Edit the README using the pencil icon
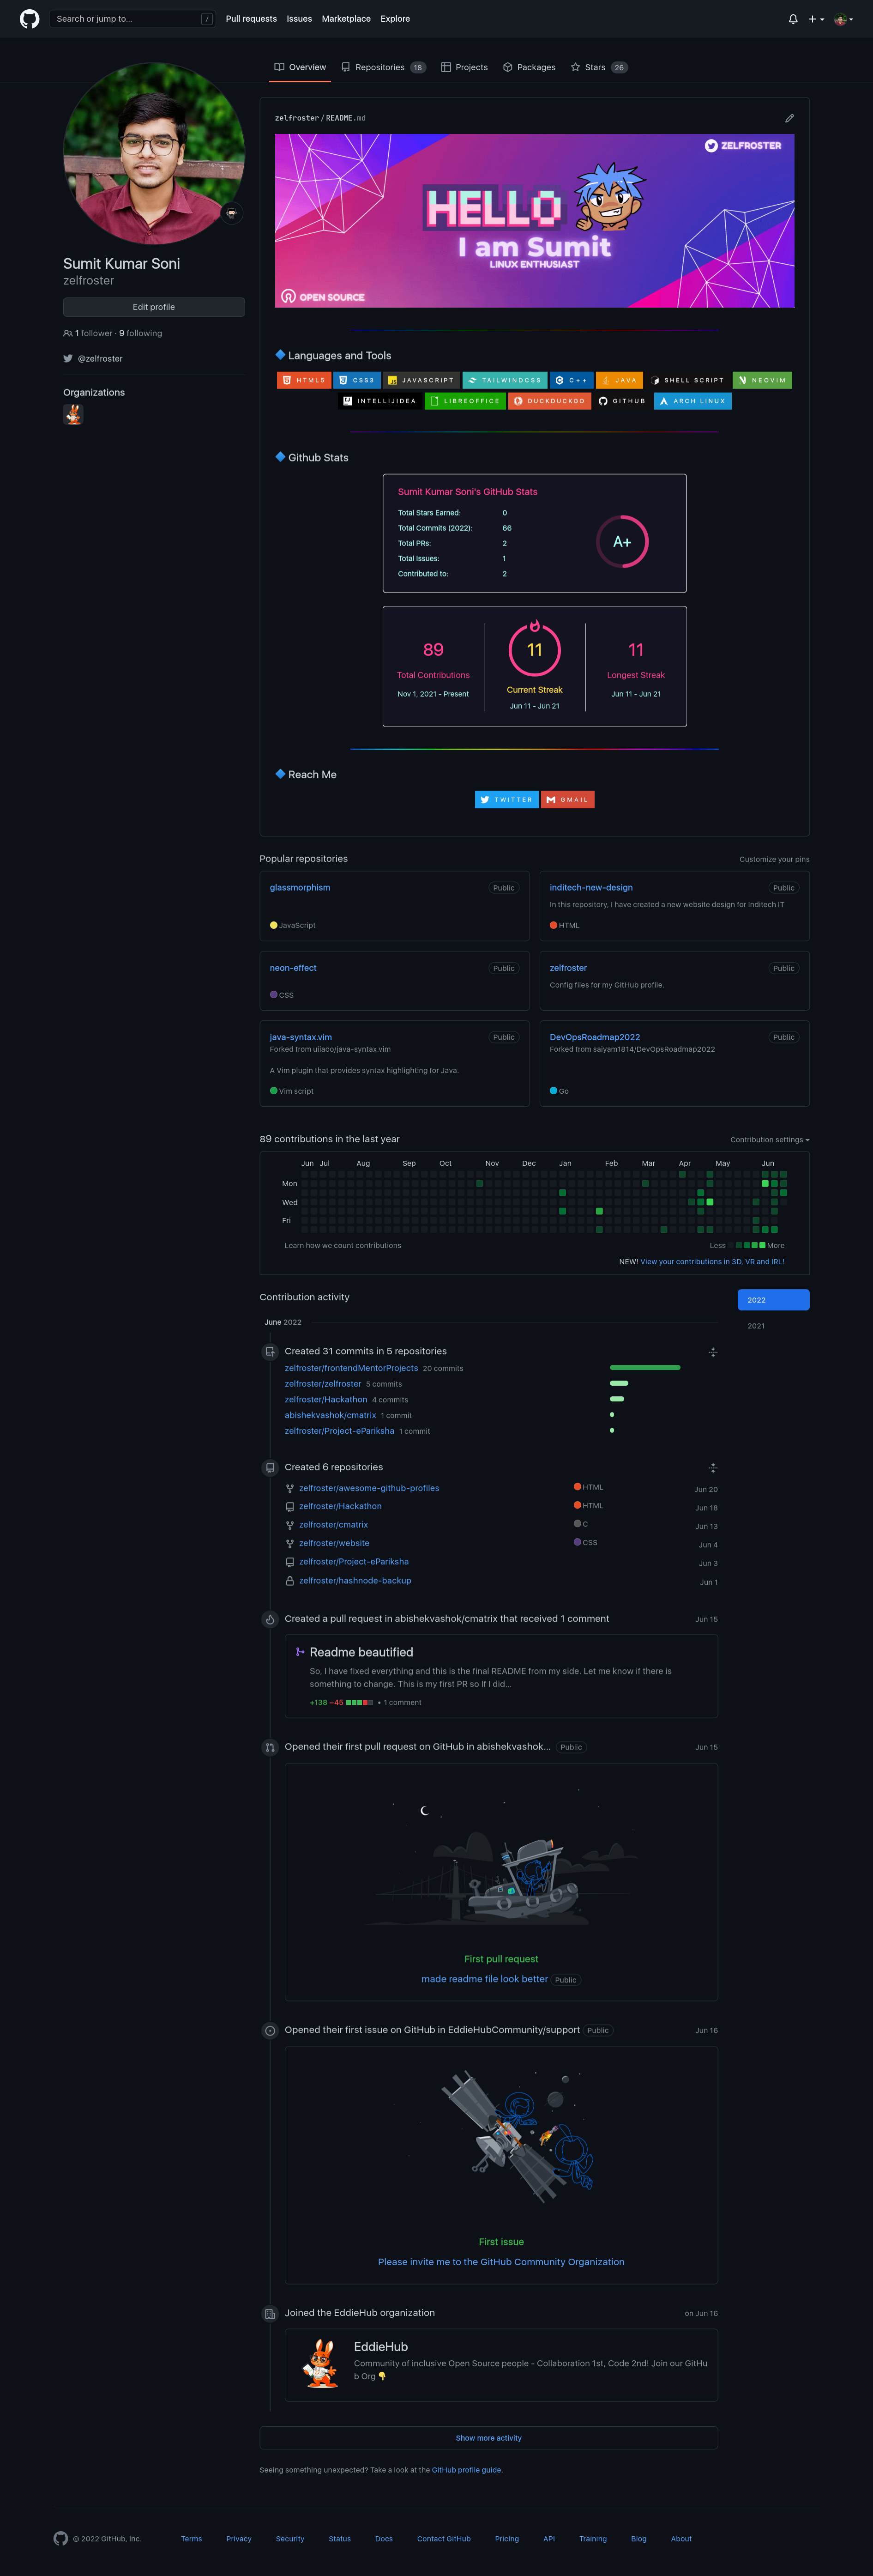This screenshot has height=2576, width=873. pyautogui.click(x=789, y=117)
